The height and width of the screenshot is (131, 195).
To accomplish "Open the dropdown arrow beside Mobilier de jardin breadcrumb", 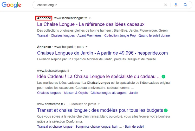I will 99,104.
